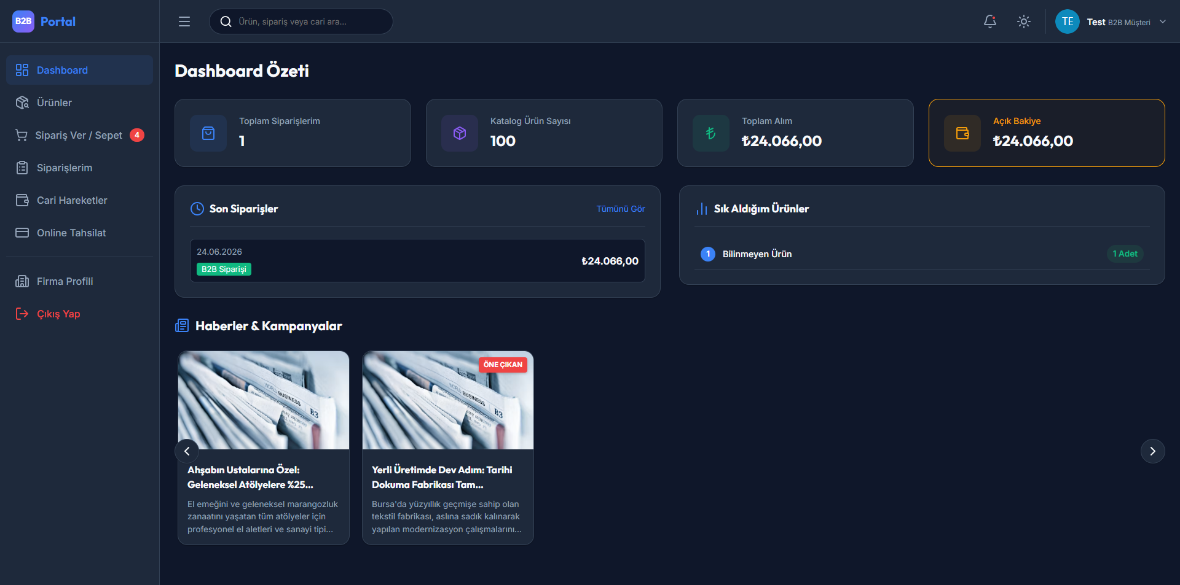1180x585 pixels.
Task: Open Yerli Üretimde Dev Adım news image
Action: click(x=448, y=400)
